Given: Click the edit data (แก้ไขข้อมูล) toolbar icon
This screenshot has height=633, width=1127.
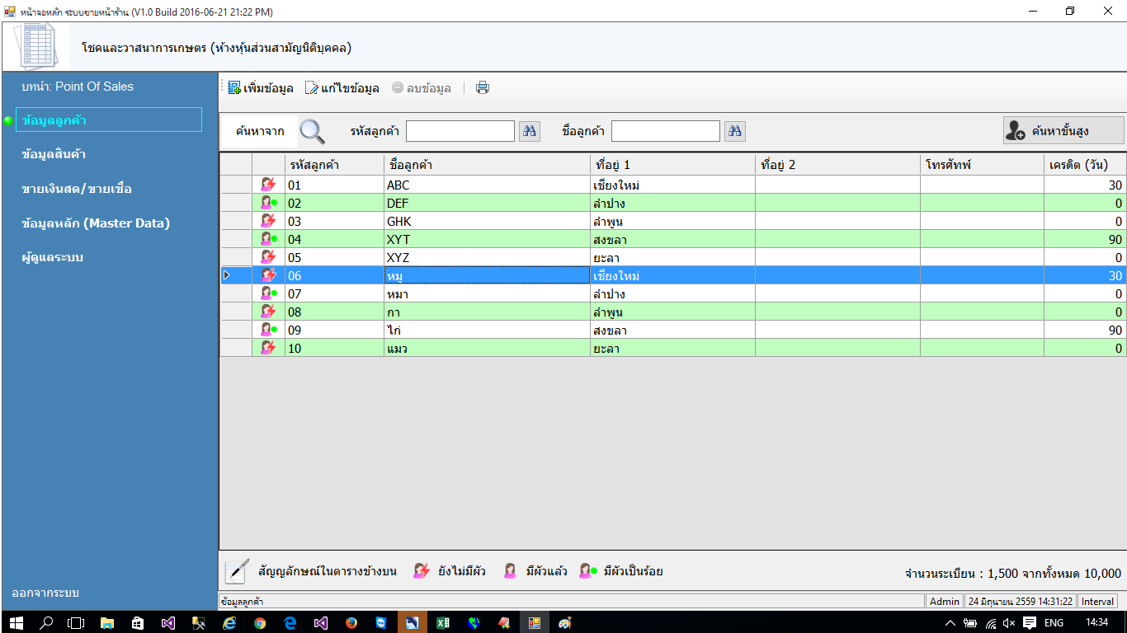Looking at the screenshot, I should [x=311, y=88].
